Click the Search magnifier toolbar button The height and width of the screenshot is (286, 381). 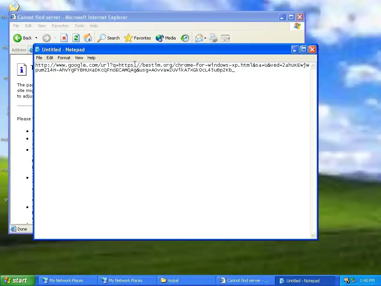108,38
